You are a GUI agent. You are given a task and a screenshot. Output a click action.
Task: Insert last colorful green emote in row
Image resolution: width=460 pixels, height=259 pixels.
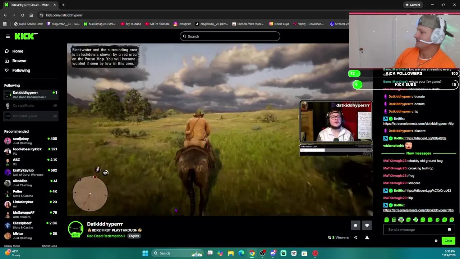tap(452, 220)
